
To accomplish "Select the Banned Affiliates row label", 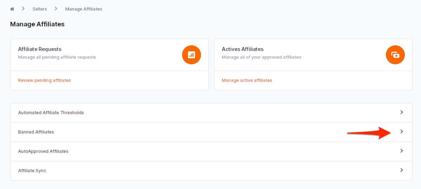I will [36, 132].
